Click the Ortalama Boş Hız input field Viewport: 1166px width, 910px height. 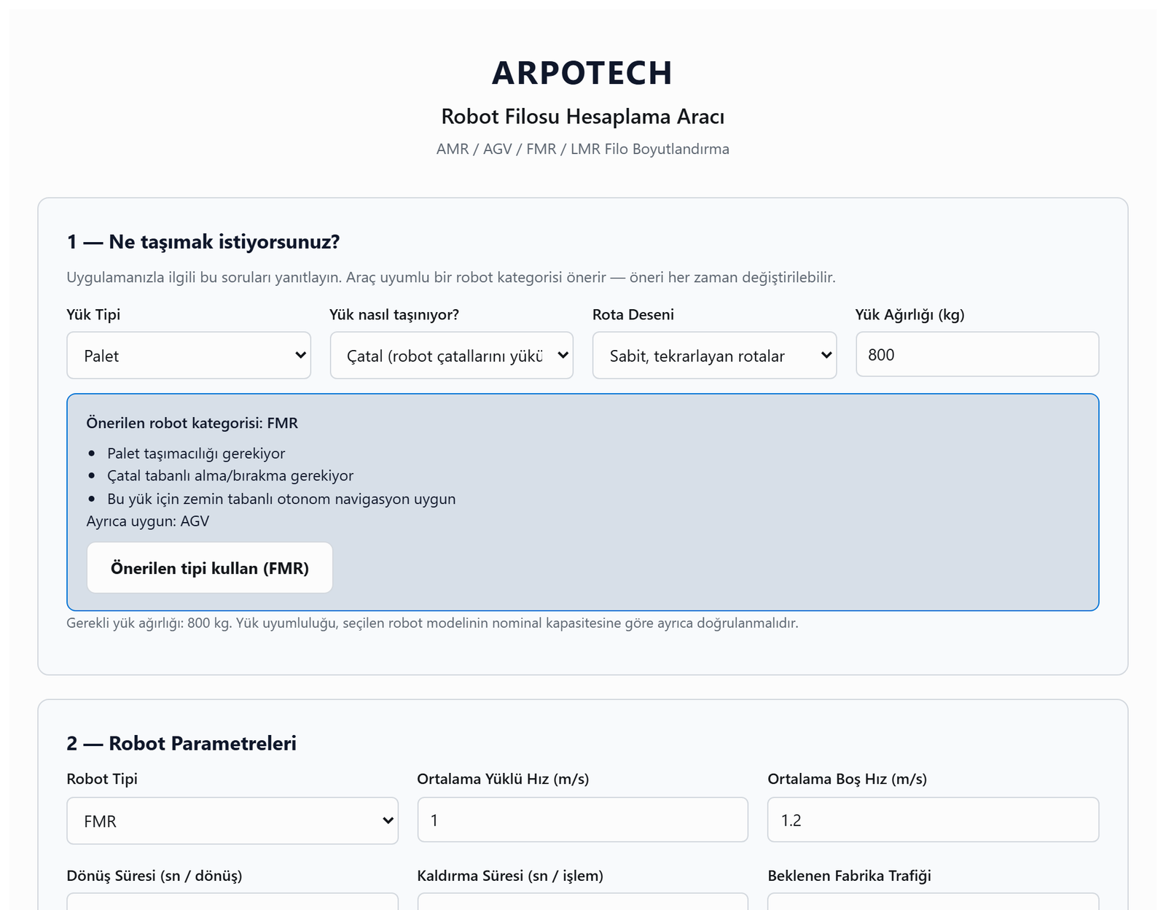[x=933, y=820]
